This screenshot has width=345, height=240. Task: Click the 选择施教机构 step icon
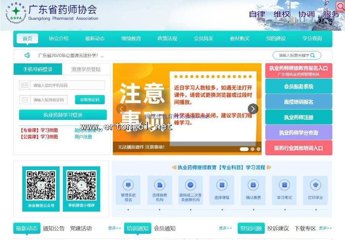[x=159, y=185]
